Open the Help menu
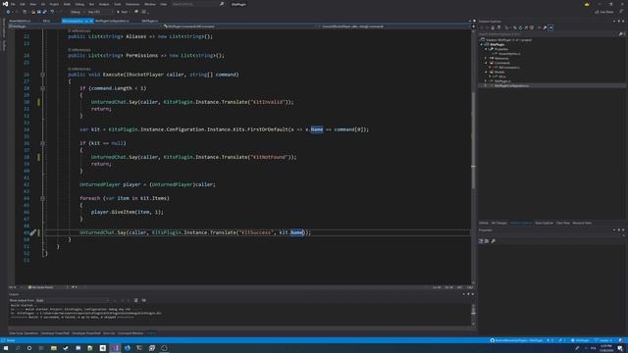Viewport: 628px width, 353px height. tap(164, 4)
